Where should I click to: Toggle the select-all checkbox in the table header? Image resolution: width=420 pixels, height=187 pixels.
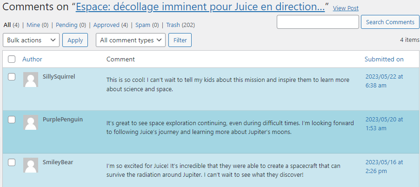pyautogui.click(x=12, y=59)
